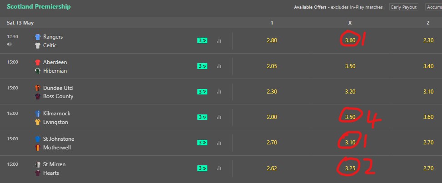Select Hearts away win odds 2.70

[x=428, y=168]
